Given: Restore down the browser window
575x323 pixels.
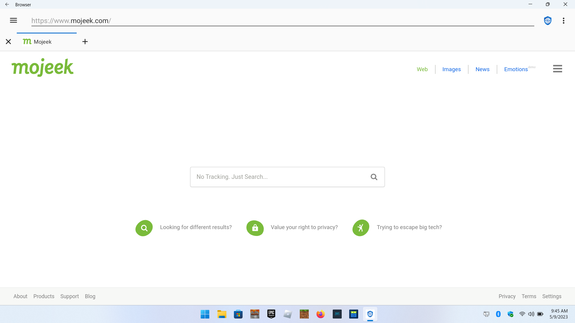Looking at the screenshot, I should (x=547, y=4).
